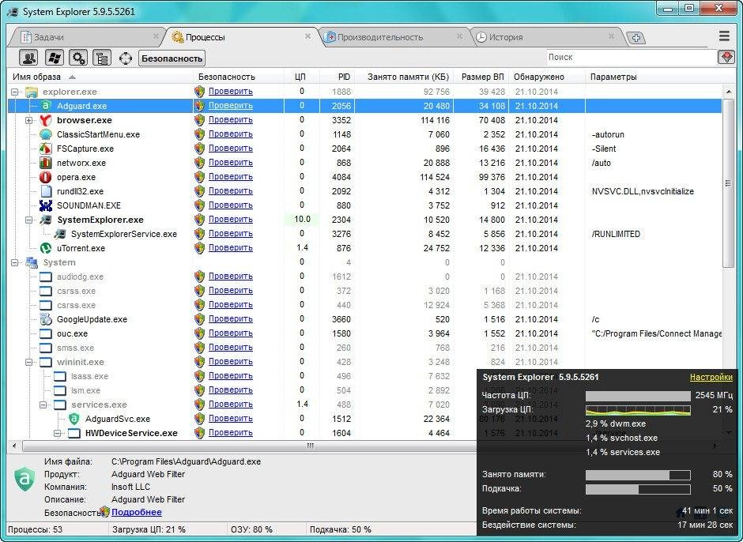Click the crosshair window finder icon
The width and height of the screenshot is (743, 542).
[x=126, y=58]
